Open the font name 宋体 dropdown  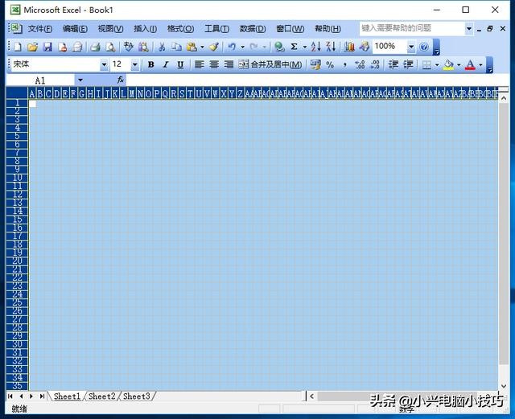click(x=104, y=64)
